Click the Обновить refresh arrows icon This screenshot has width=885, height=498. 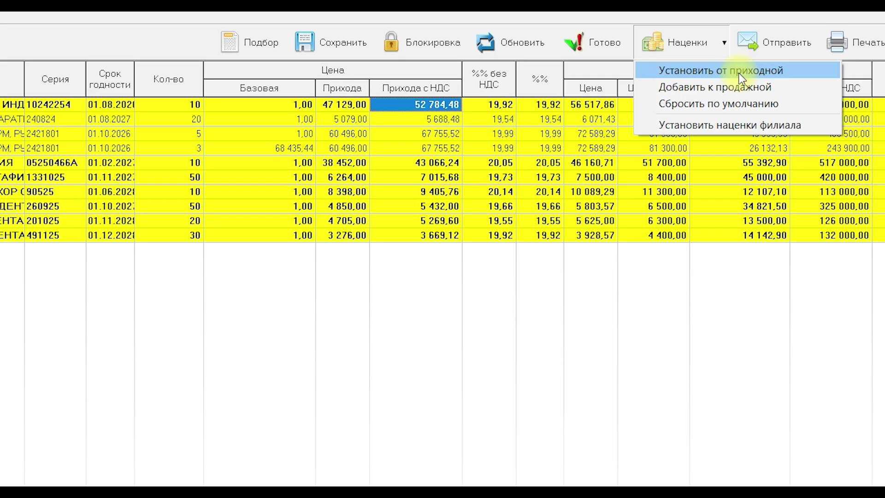[485, 42]
